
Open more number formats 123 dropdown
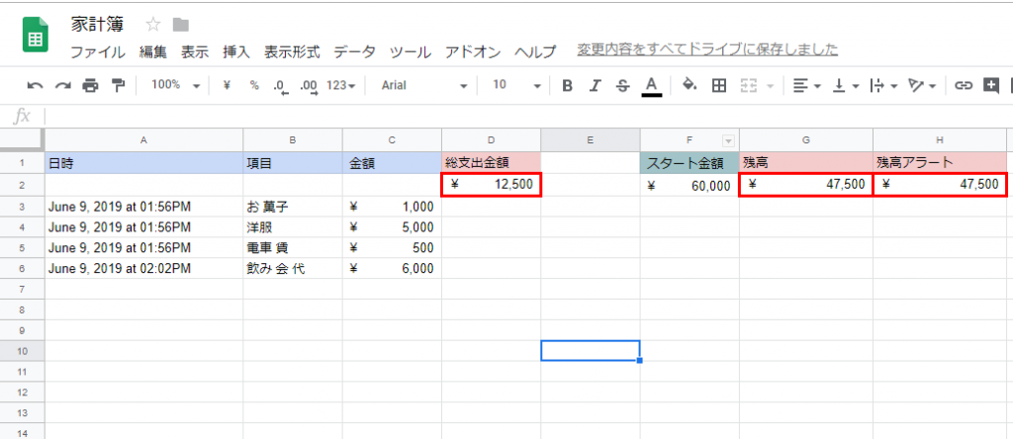click(341, 85)
